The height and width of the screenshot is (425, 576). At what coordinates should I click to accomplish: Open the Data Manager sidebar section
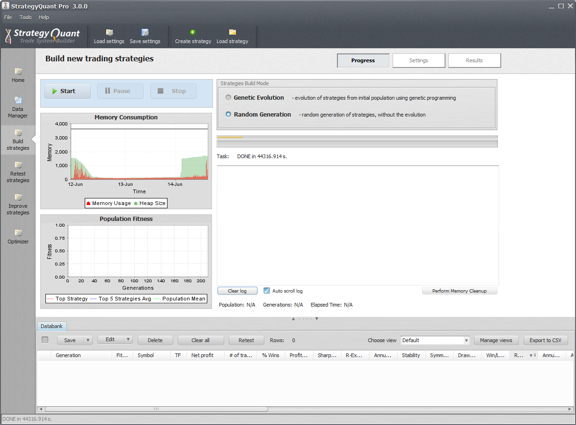[18, 107]
